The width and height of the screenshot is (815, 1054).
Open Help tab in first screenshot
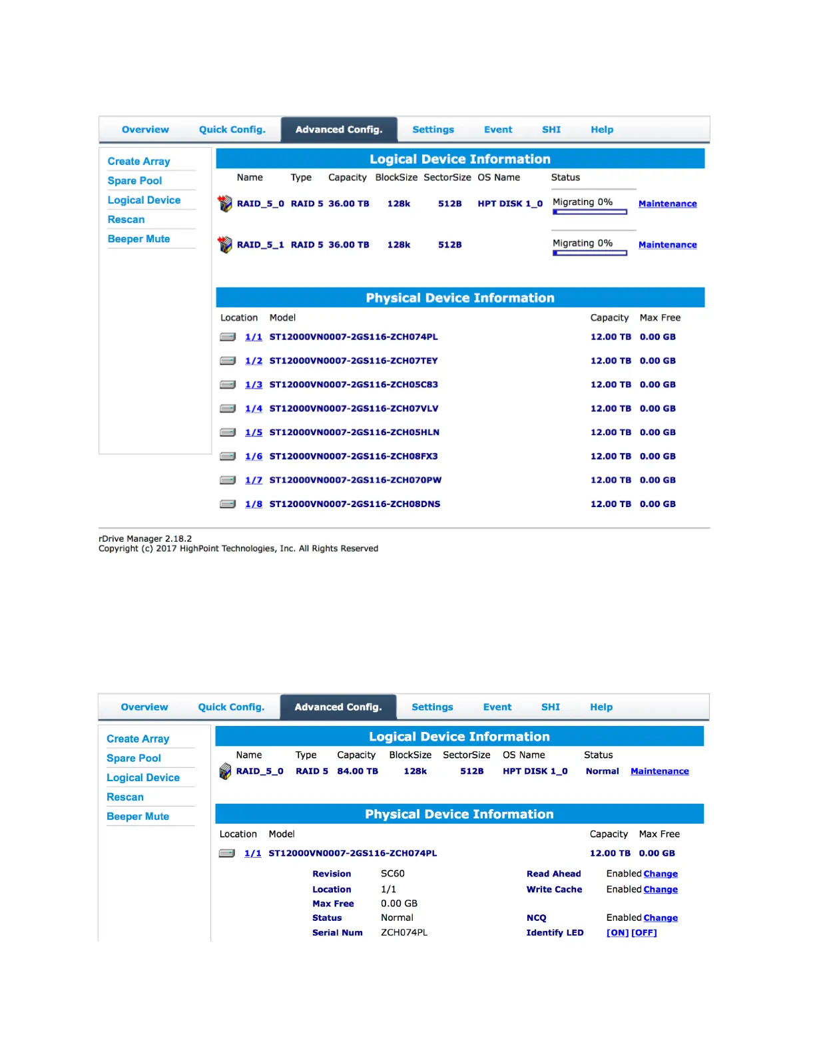point(602,130)
